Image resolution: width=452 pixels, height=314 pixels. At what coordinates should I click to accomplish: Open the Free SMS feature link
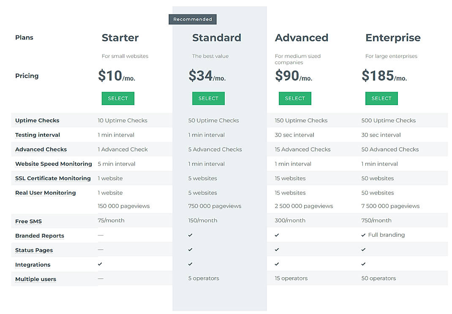28,221
